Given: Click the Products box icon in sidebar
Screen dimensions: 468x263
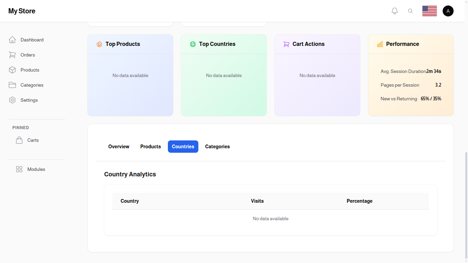Looking at the screenshot, I should [x=12, y=70].
